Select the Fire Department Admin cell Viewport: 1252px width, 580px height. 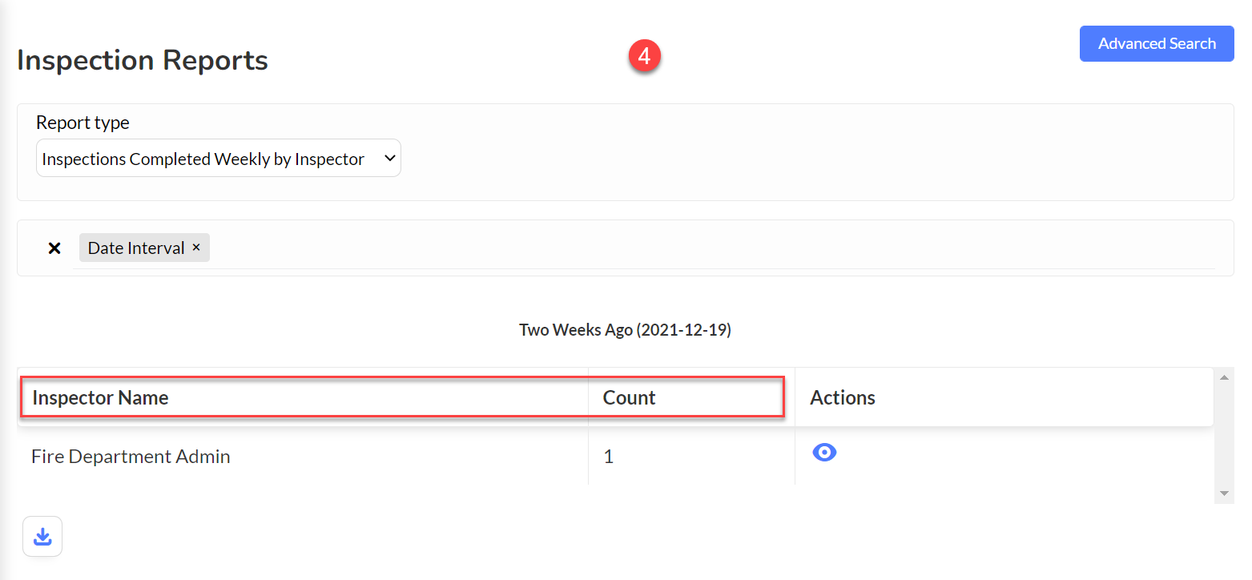(x=303, y=456)
